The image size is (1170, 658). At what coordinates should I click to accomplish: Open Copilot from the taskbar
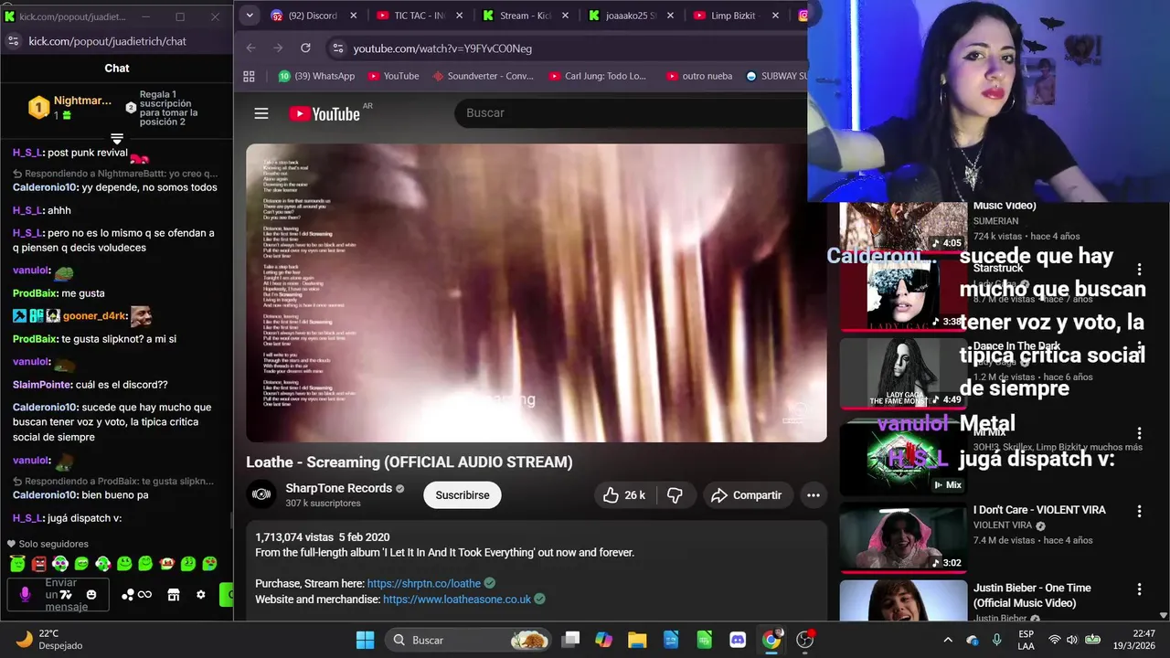(x=603, y=640)
